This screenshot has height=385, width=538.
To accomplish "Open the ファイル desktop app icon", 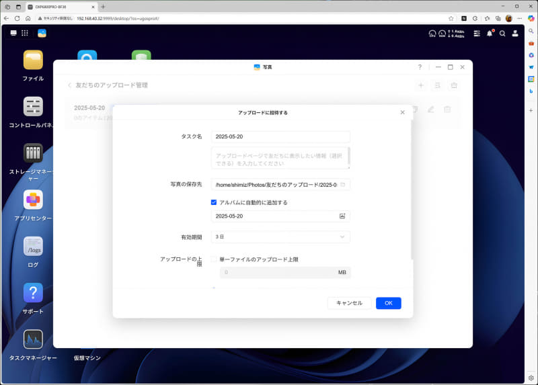I will [x=33, y=60].
